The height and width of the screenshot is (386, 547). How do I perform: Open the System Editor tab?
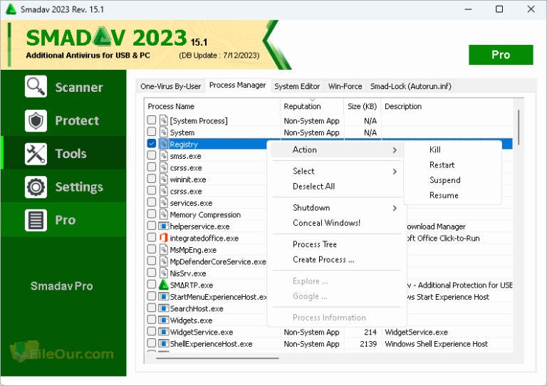tap(297, 86)
